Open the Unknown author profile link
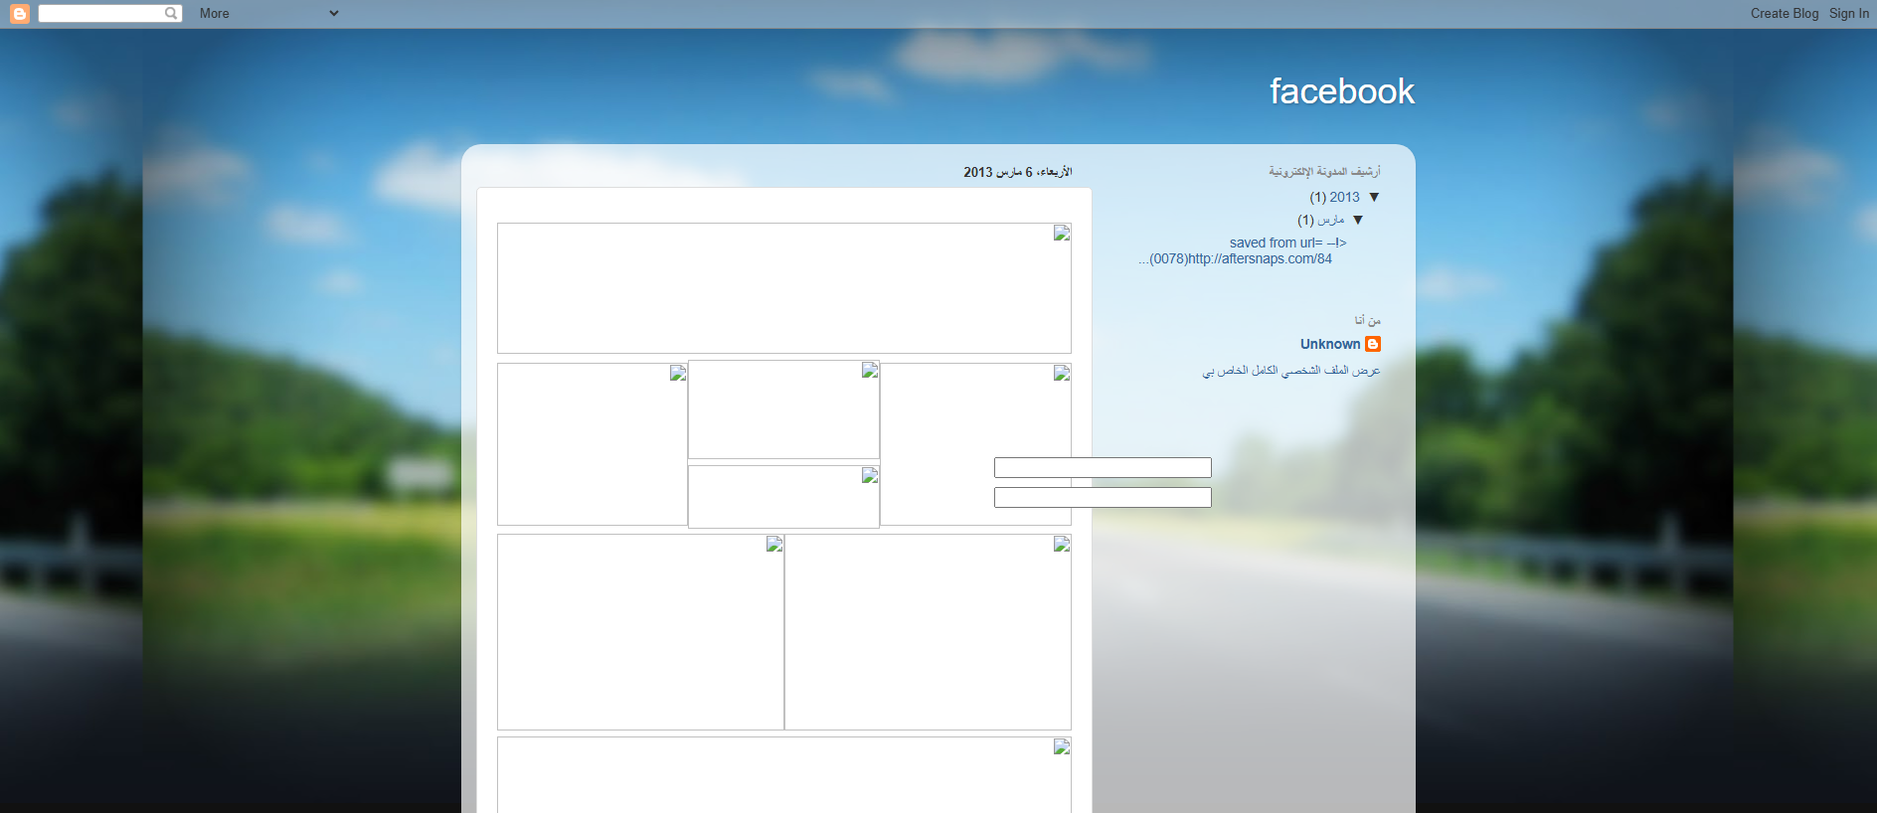This screenshot has width=1877, height=813. click(1330, 344)
